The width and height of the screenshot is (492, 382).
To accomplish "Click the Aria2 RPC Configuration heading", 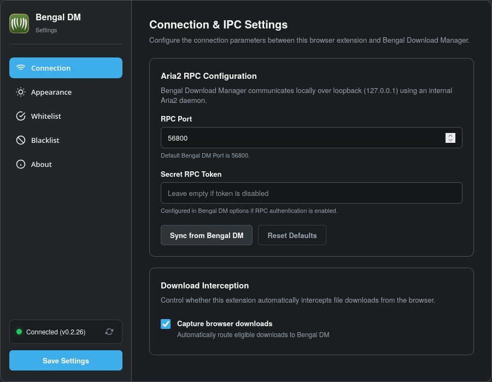I will coord(209,76).
